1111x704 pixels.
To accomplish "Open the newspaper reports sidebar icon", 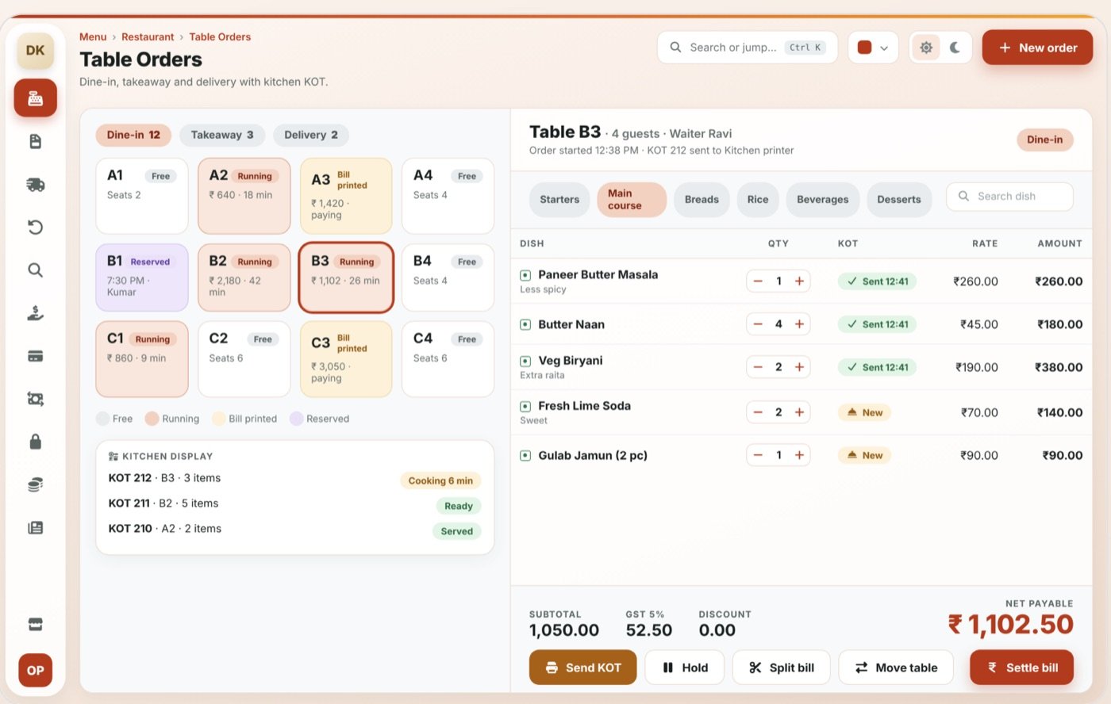I will click(35, 527).
